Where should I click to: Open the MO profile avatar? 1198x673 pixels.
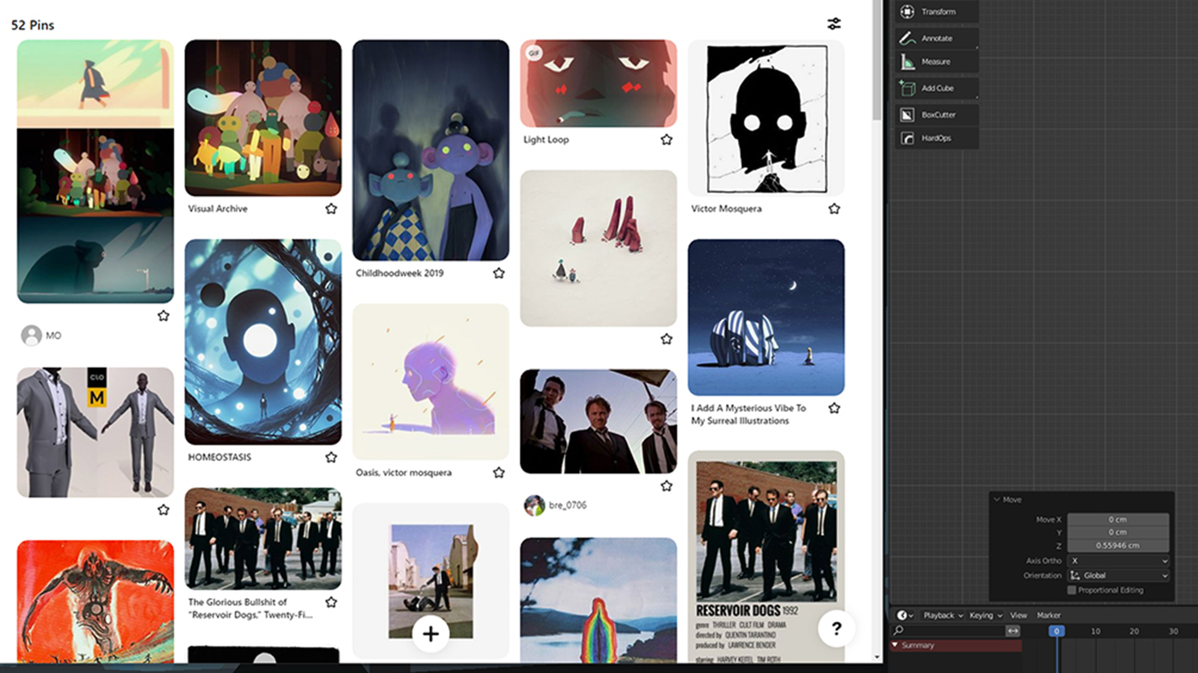click(x=31, y=335)
